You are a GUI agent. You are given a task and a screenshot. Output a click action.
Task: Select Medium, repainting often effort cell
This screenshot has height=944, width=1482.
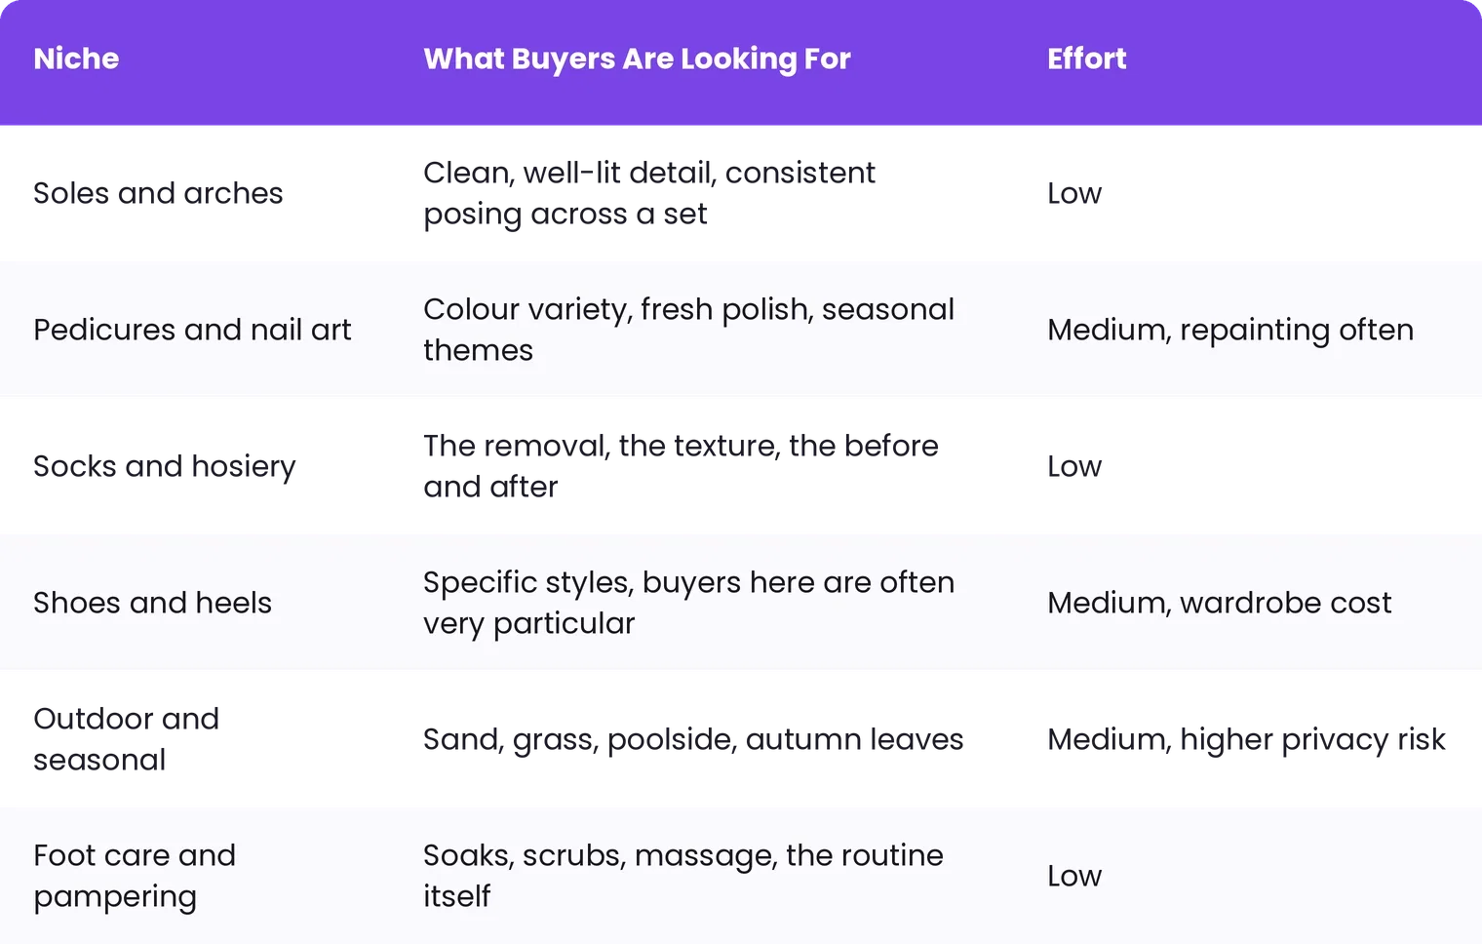(x=1230, y=330)
